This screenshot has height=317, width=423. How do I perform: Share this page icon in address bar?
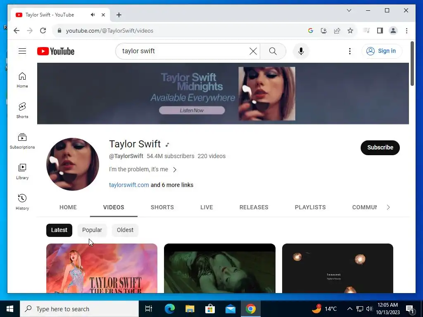(x=337, y=31)
